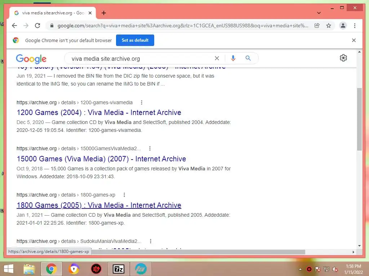Screen dimensions: 369x276
Task: Submit search with magnifier icon
Action: (x=248, y=58)
